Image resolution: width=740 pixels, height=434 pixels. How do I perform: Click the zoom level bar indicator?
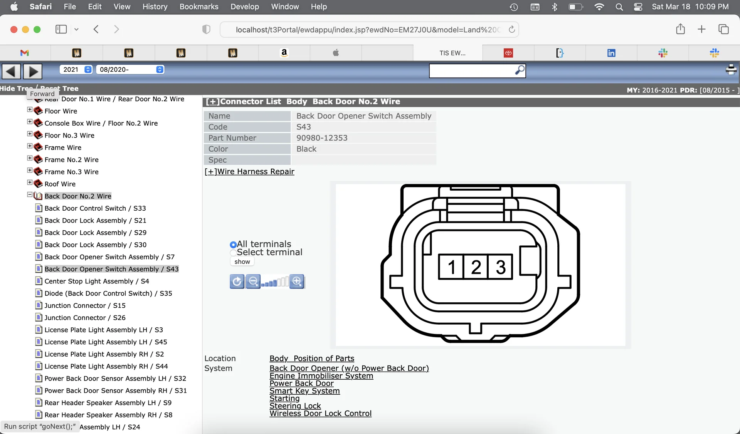275,282
